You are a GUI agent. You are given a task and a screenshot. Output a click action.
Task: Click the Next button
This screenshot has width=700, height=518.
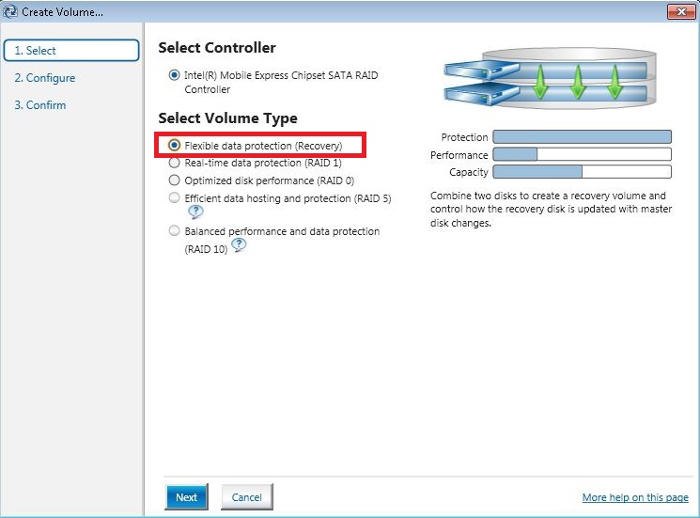tap(187, 497)
